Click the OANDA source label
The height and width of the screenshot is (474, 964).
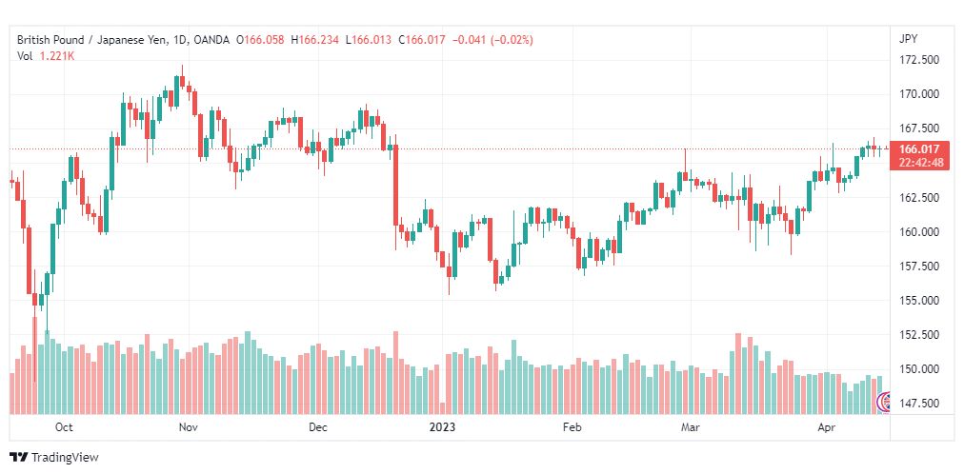pyautogui.click(x=211, y=40)
